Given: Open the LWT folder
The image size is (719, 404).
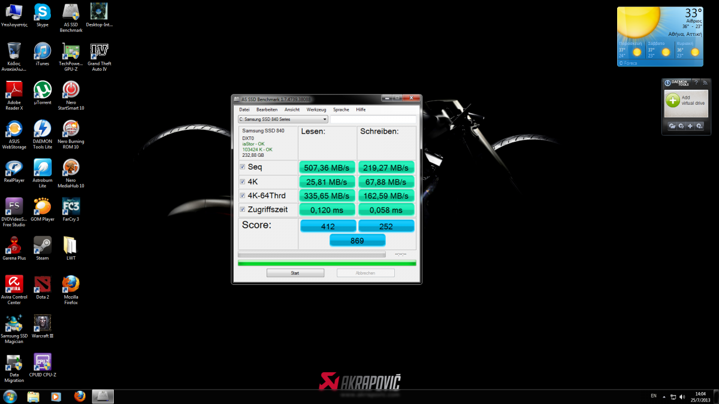Looking at the screenshot, I should point(71,248).
